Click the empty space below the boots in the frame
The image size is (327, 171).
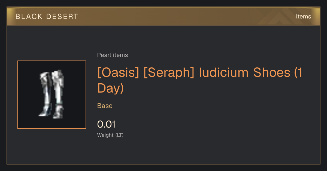coord(52,123)
